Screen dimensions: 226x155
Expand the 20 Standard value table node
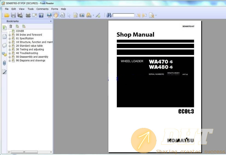pos(10,46)
